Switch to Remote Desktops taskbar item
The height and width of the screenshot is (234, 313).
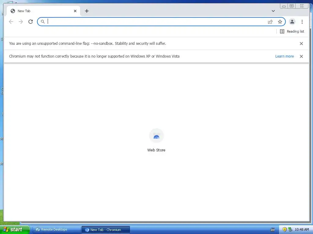pos(57,230)
